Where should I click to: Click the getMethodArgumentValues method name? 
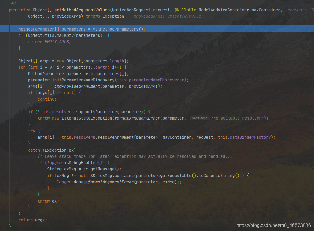(x=82, y=10)
